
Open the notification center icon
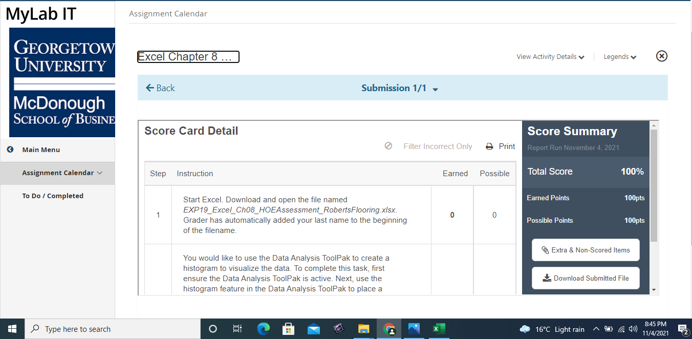[682, 329]
